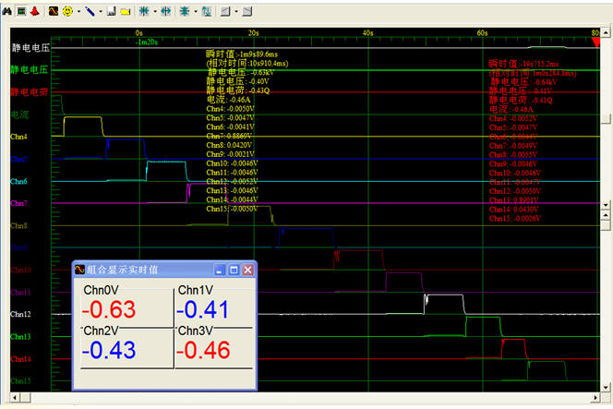
Task: Click the 组合显示实时值 window title bar
Action: tap(164, 270)
